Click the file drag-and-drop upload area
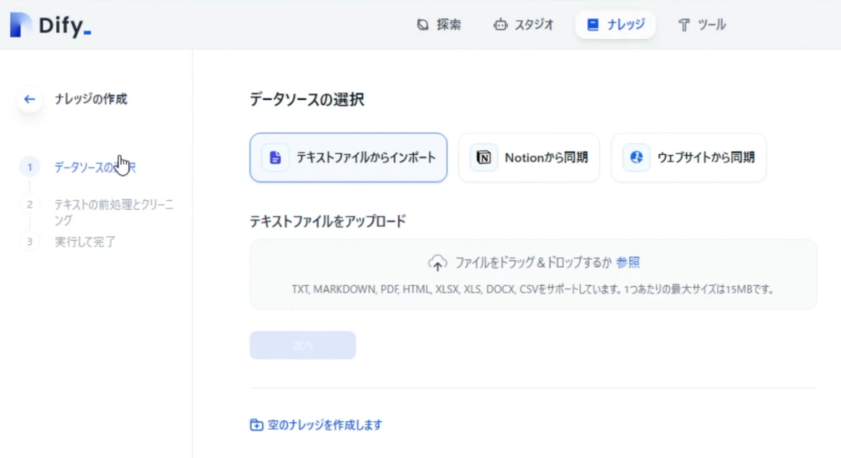The height and width of the screenshot is (458, 841). pyautogui.click(x=533, y=274)
